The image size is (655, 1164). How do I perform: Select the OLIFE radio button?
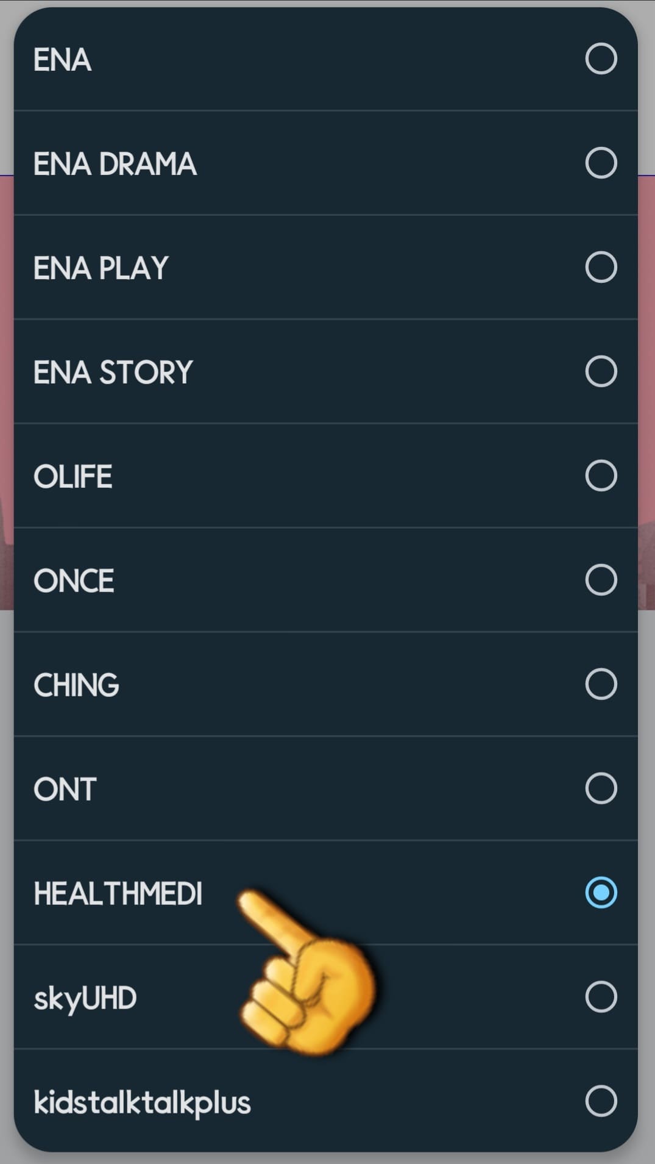tap(600, 476)
